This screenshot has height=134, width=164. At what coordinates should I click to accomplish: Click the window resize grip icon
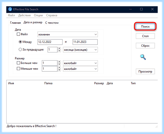(x=156, y=126)
